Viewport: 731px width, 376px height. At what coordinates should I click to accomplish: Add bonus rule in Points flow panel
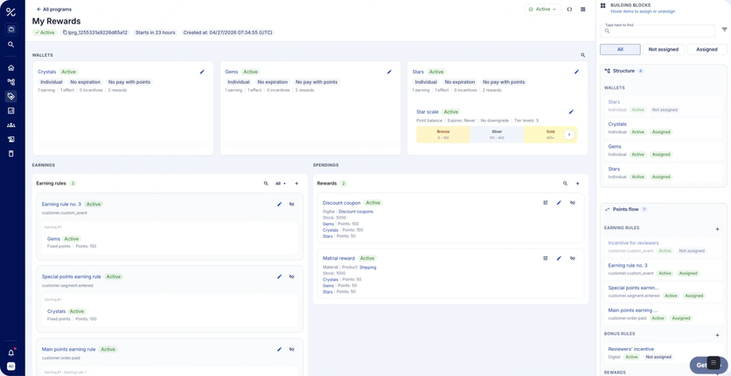[x=718, y=335]
